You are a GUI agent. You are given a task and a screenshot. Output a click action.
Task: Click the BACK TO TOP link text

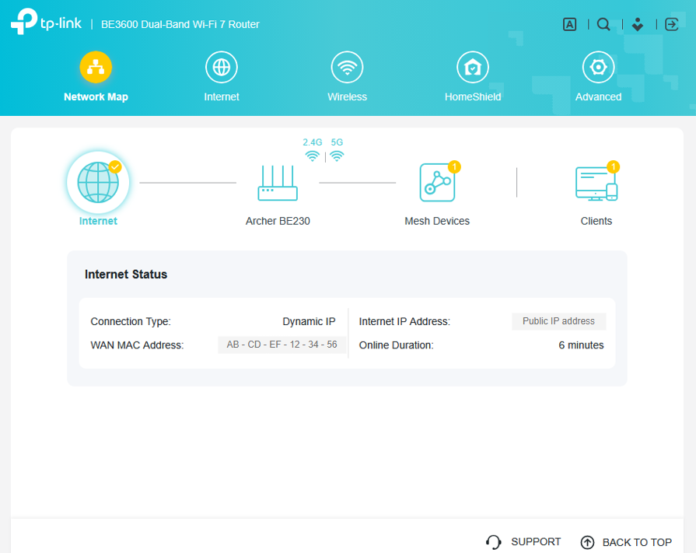point(637,542)
